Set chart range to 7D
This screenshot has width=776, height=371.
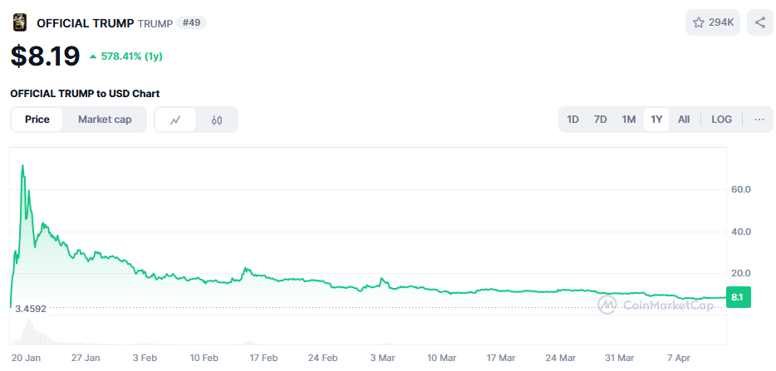(601, 120)
